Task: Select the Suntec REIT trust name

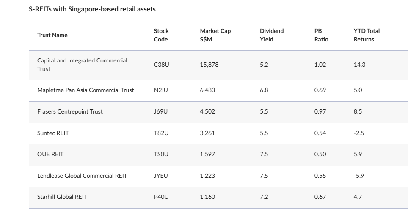Action: [x=53, y=133]
